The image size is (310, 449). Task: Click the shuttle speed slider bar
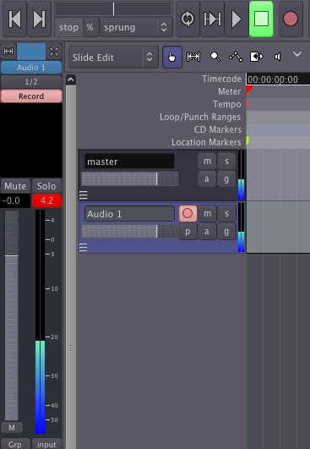[x=113, y=8]
